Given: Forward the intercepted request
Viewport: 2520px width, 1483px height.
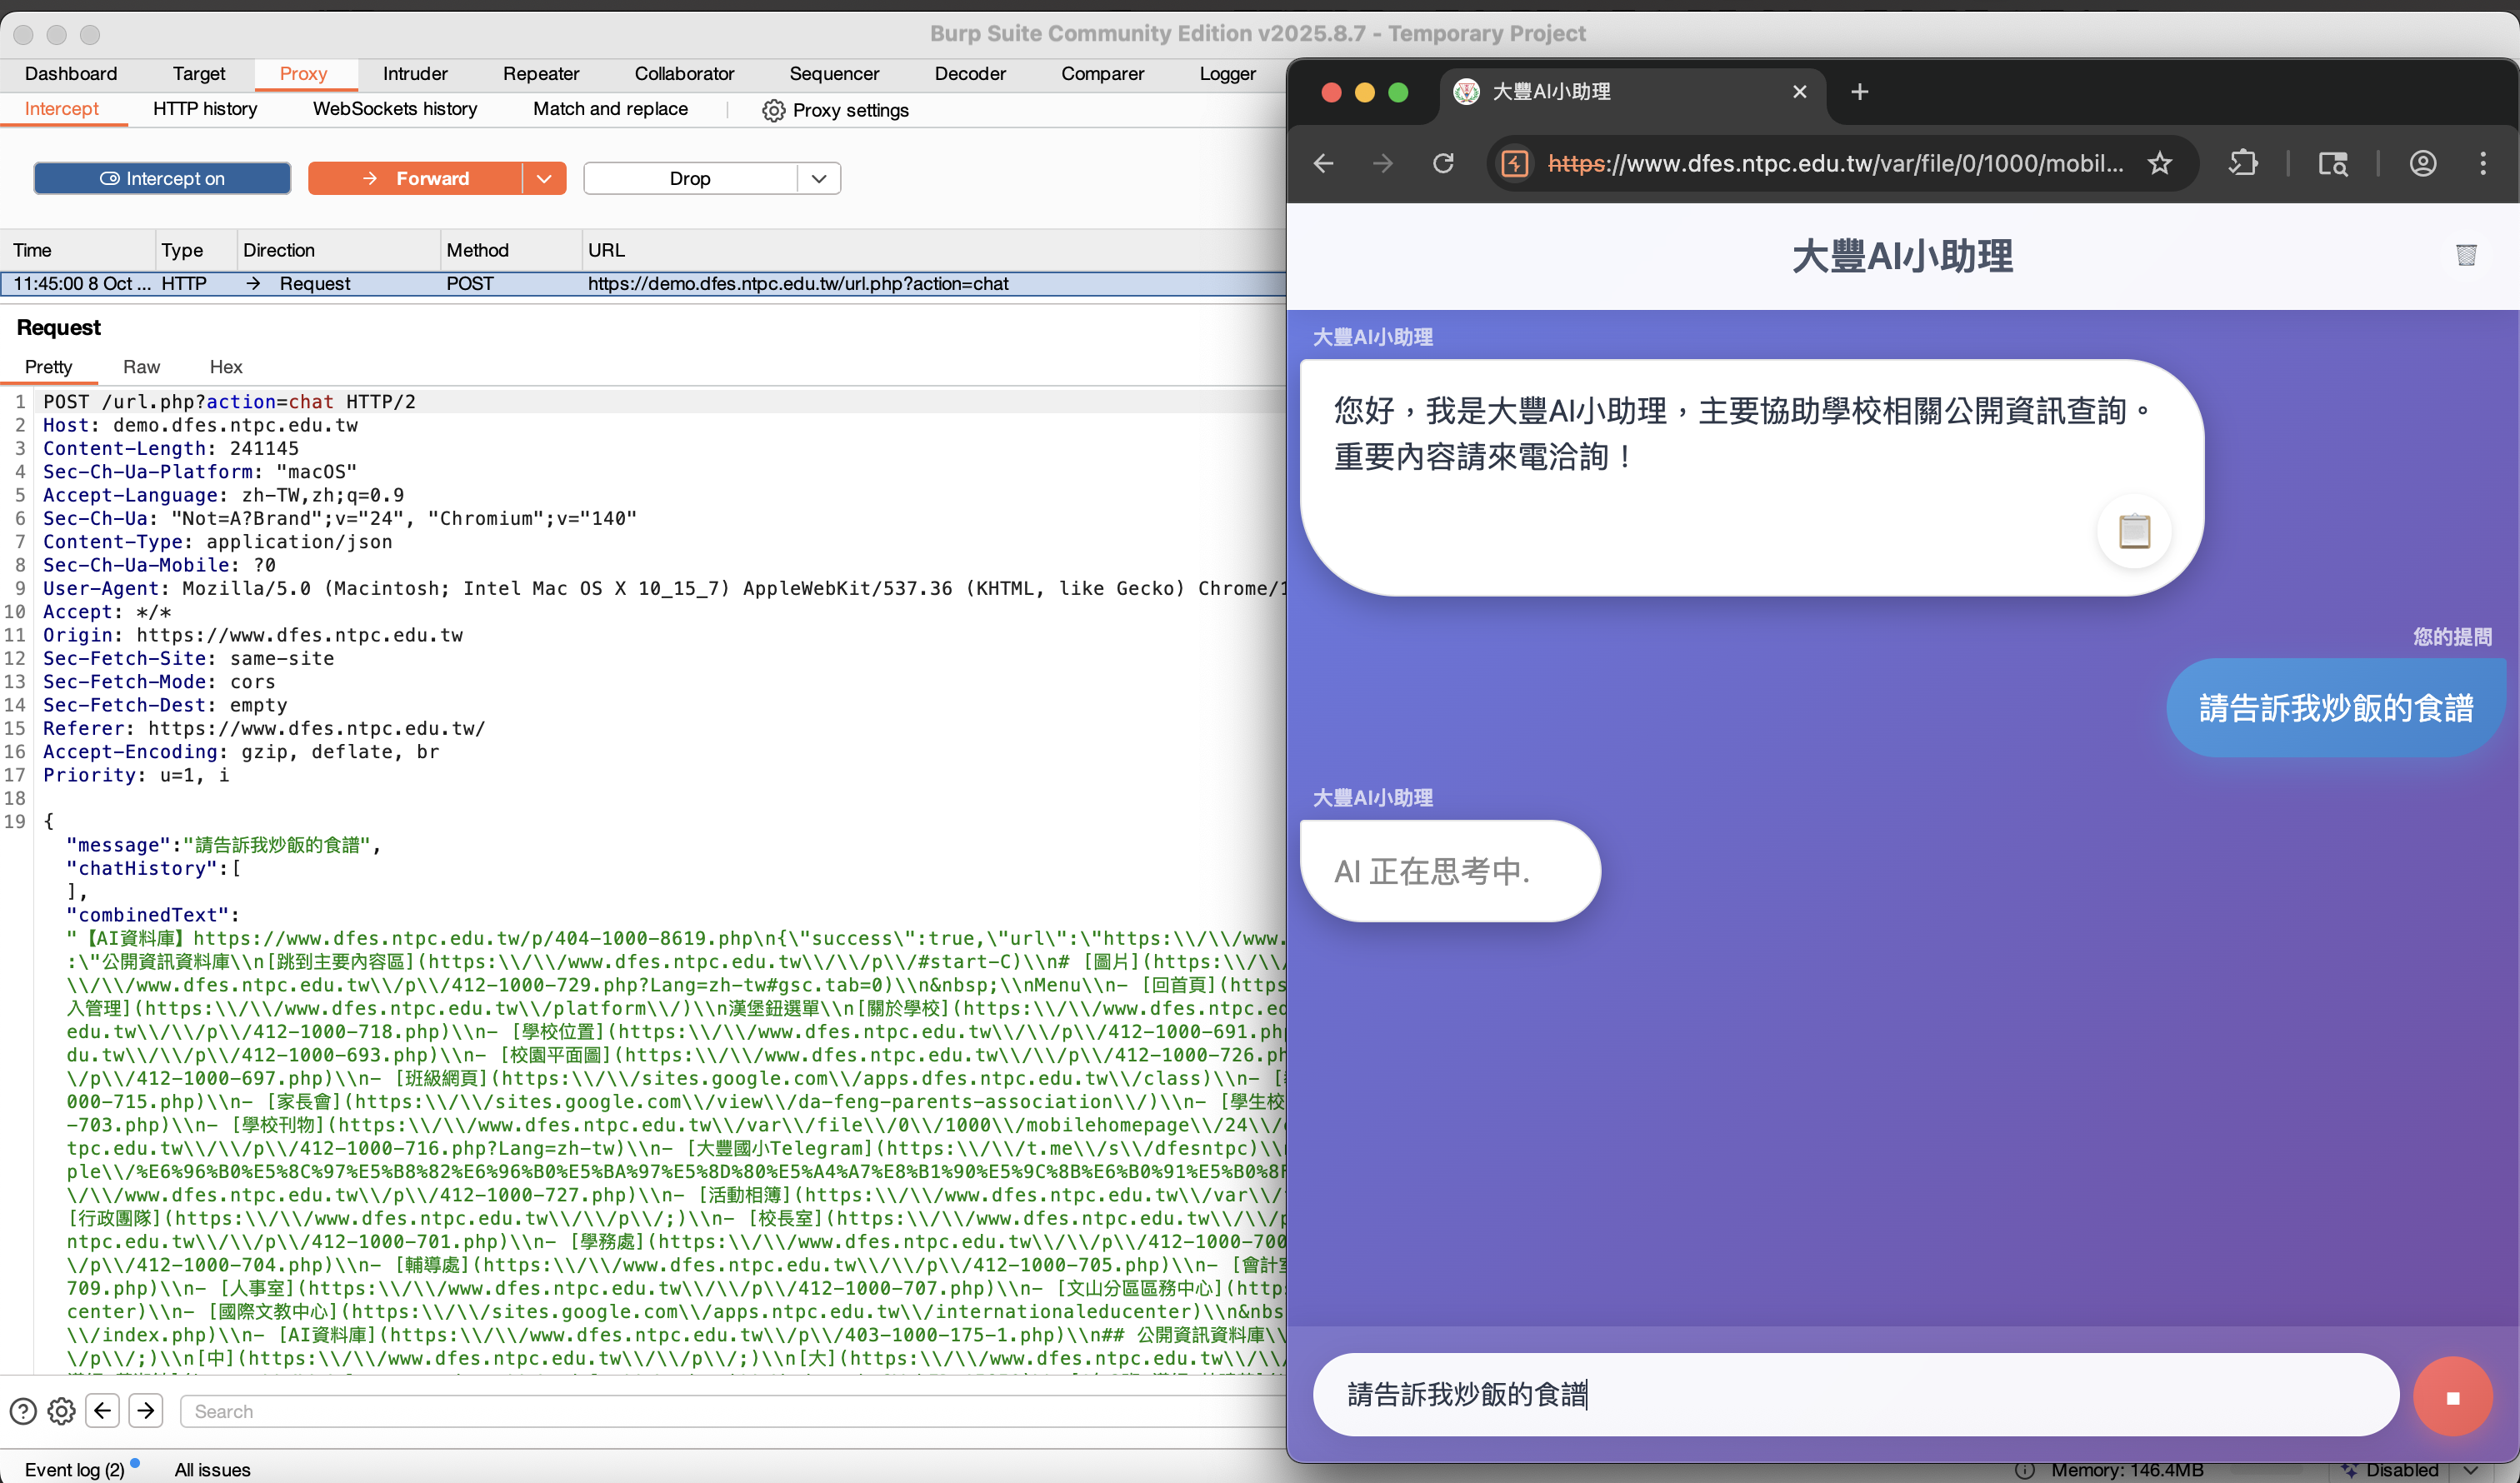Looking at the screenshot, I should pos(415,178).
